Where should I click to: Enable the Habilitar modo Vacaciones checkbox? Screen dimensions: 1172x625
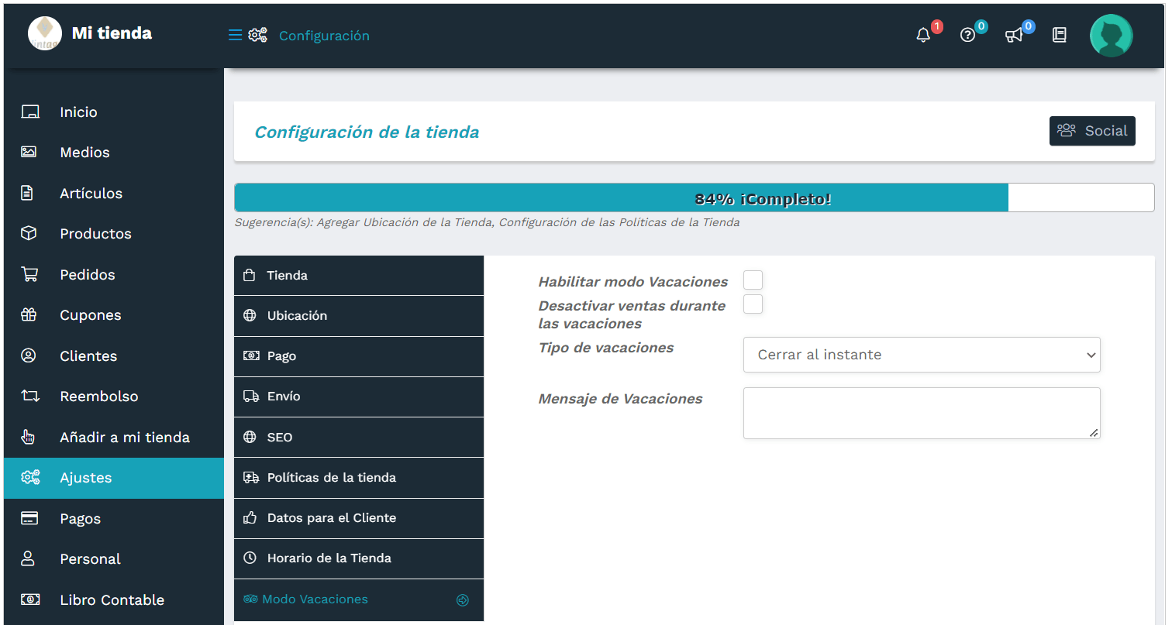pos(753,280)
